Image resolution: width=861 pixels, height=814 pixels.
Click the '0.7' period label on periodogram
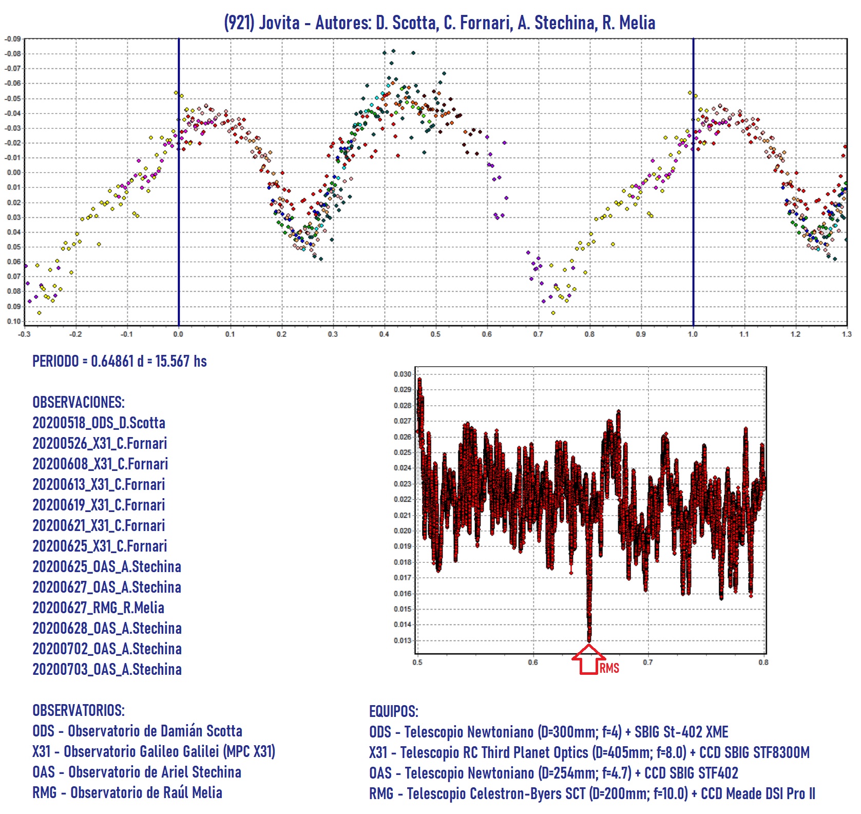tap(648, 662)
